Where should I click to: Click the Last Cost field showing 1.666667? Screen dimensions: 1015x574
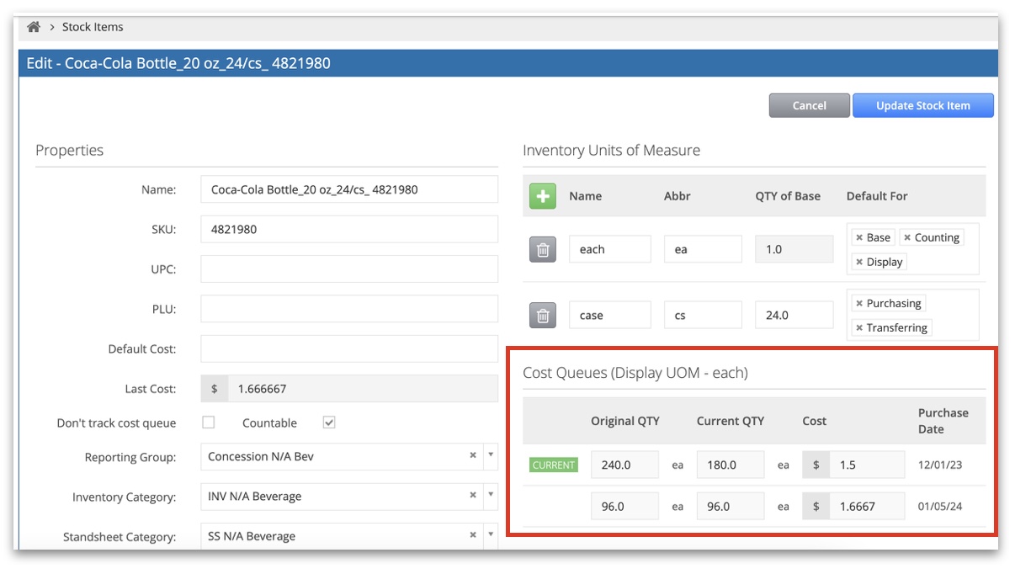pyautogui.click(x=363, y=389)
